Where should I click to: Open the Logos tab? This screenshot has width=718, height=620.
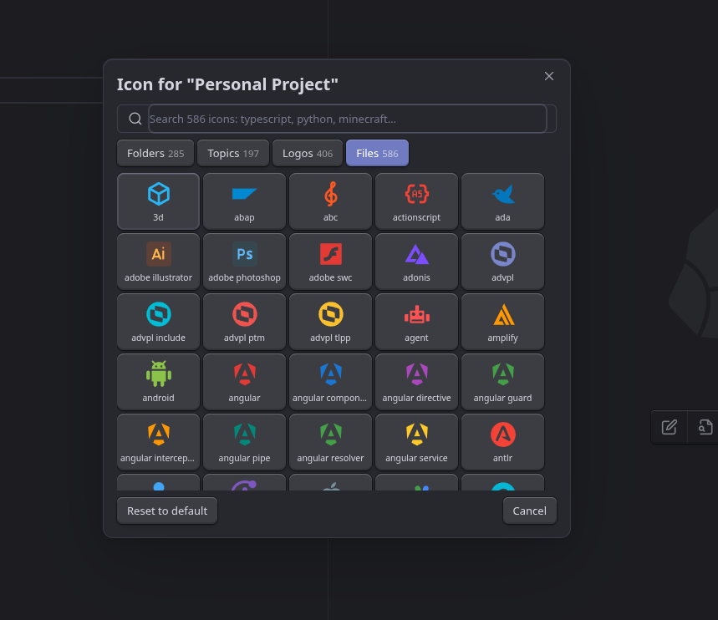[x=308, y=154]
